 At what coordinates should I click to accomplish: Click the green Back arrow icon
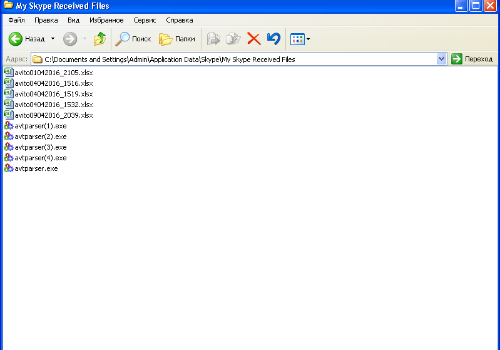[15, 39]
